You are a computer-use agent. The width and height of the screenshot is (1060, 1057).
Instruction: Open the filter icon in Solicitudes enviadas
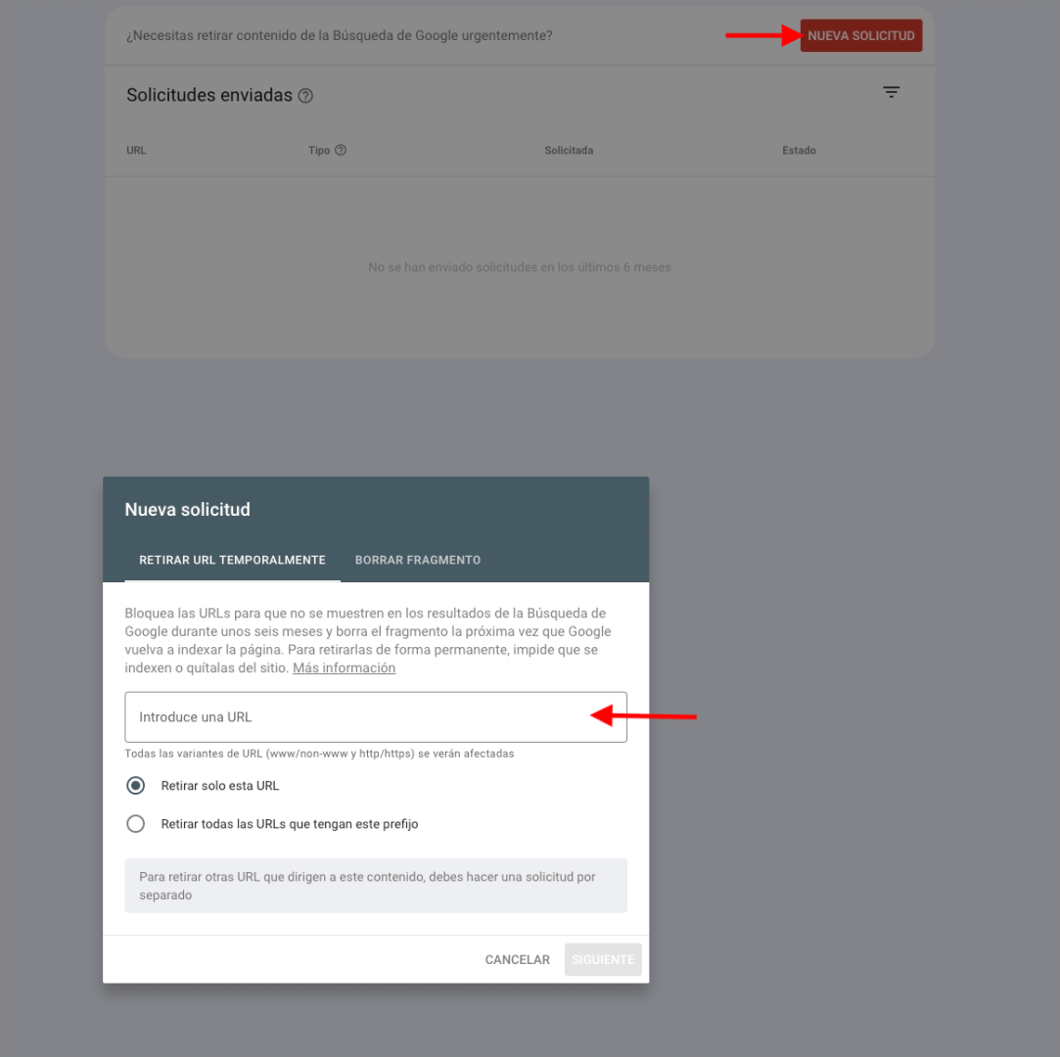click(891, 92)
